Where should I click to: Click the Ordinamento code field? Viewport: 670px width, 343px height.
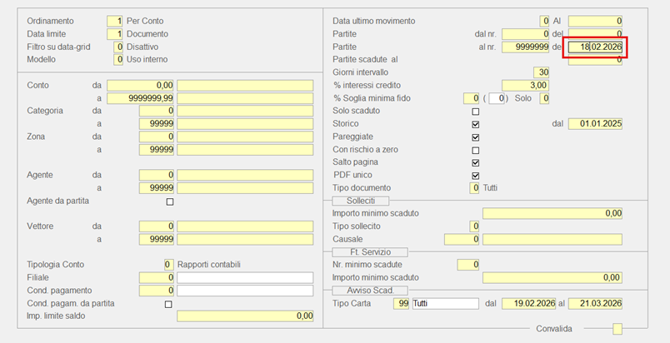pyautogui.click(x=115, y=20)
